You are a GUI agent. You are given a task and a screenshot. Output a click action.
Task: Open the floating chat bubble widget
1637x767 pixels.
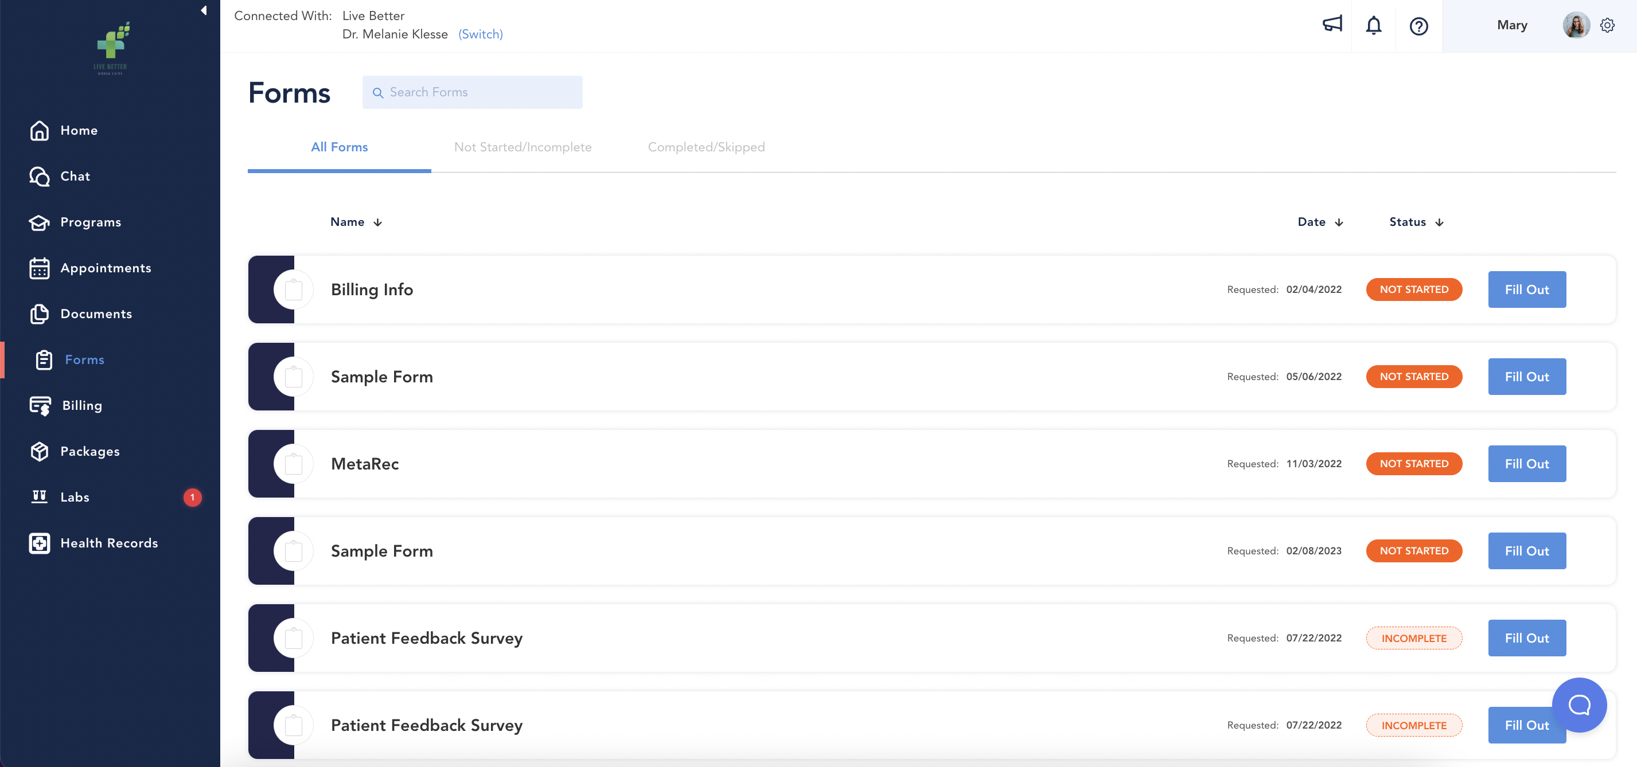pyautogui.click(x=1579, y=705)
